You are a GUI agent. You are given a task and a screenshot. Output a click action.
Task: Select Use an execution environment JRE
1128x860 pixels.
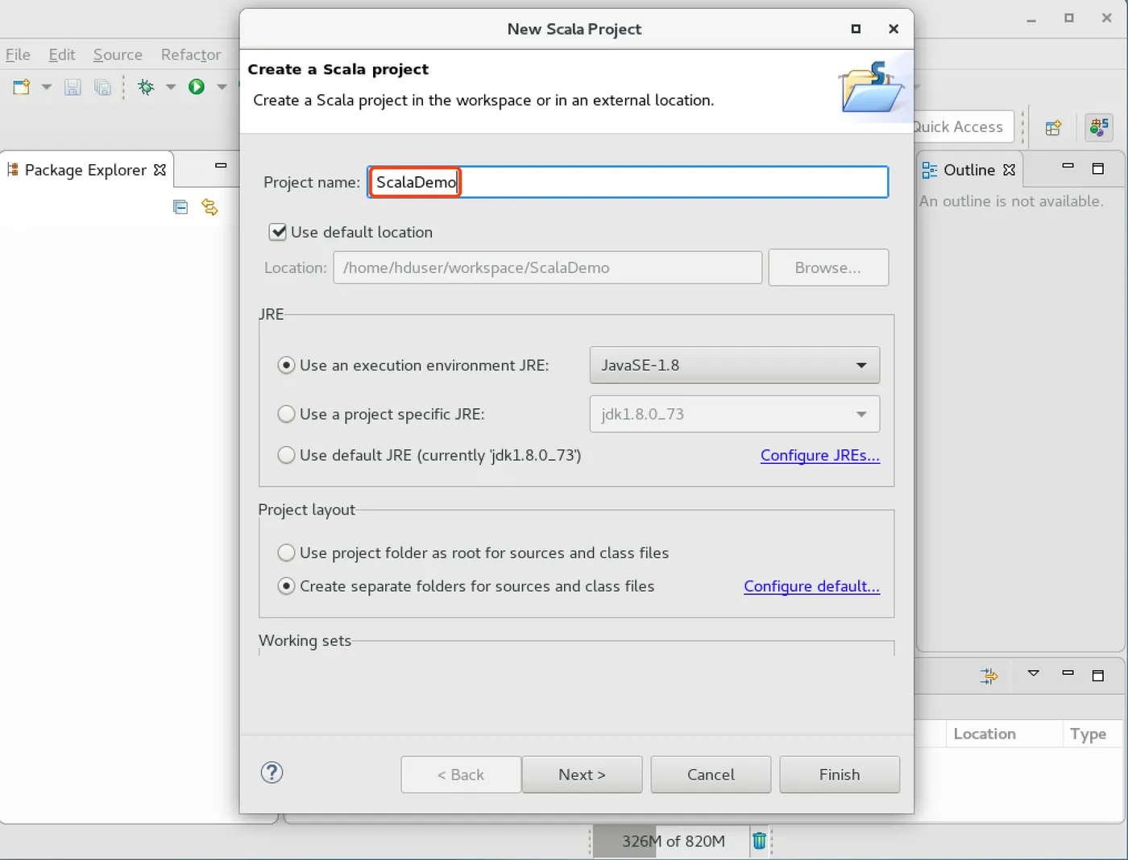point(286,366)
